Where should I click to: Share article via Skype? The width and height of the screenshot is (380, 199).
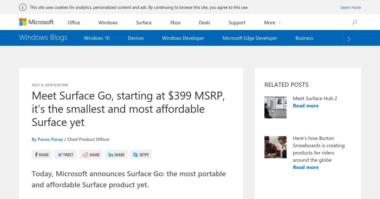click(x=141, y=154)
